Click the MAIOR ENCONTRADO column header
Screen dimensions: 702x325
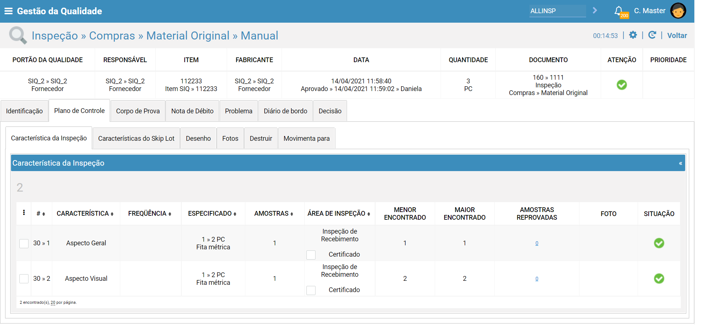(464, 213)
